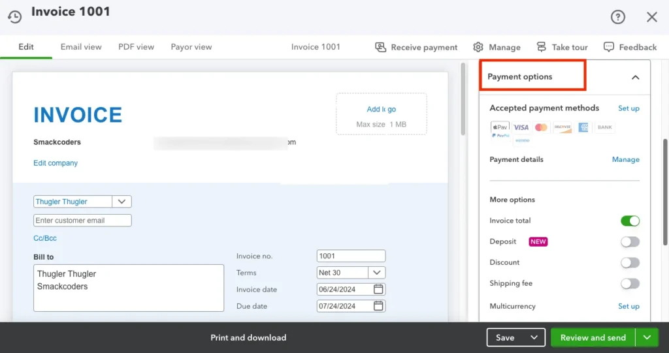Image resolution: width=669 pixels, height=353 pixels.
Task: Click the INVOICE heading text
Action: tap(78, 115)
